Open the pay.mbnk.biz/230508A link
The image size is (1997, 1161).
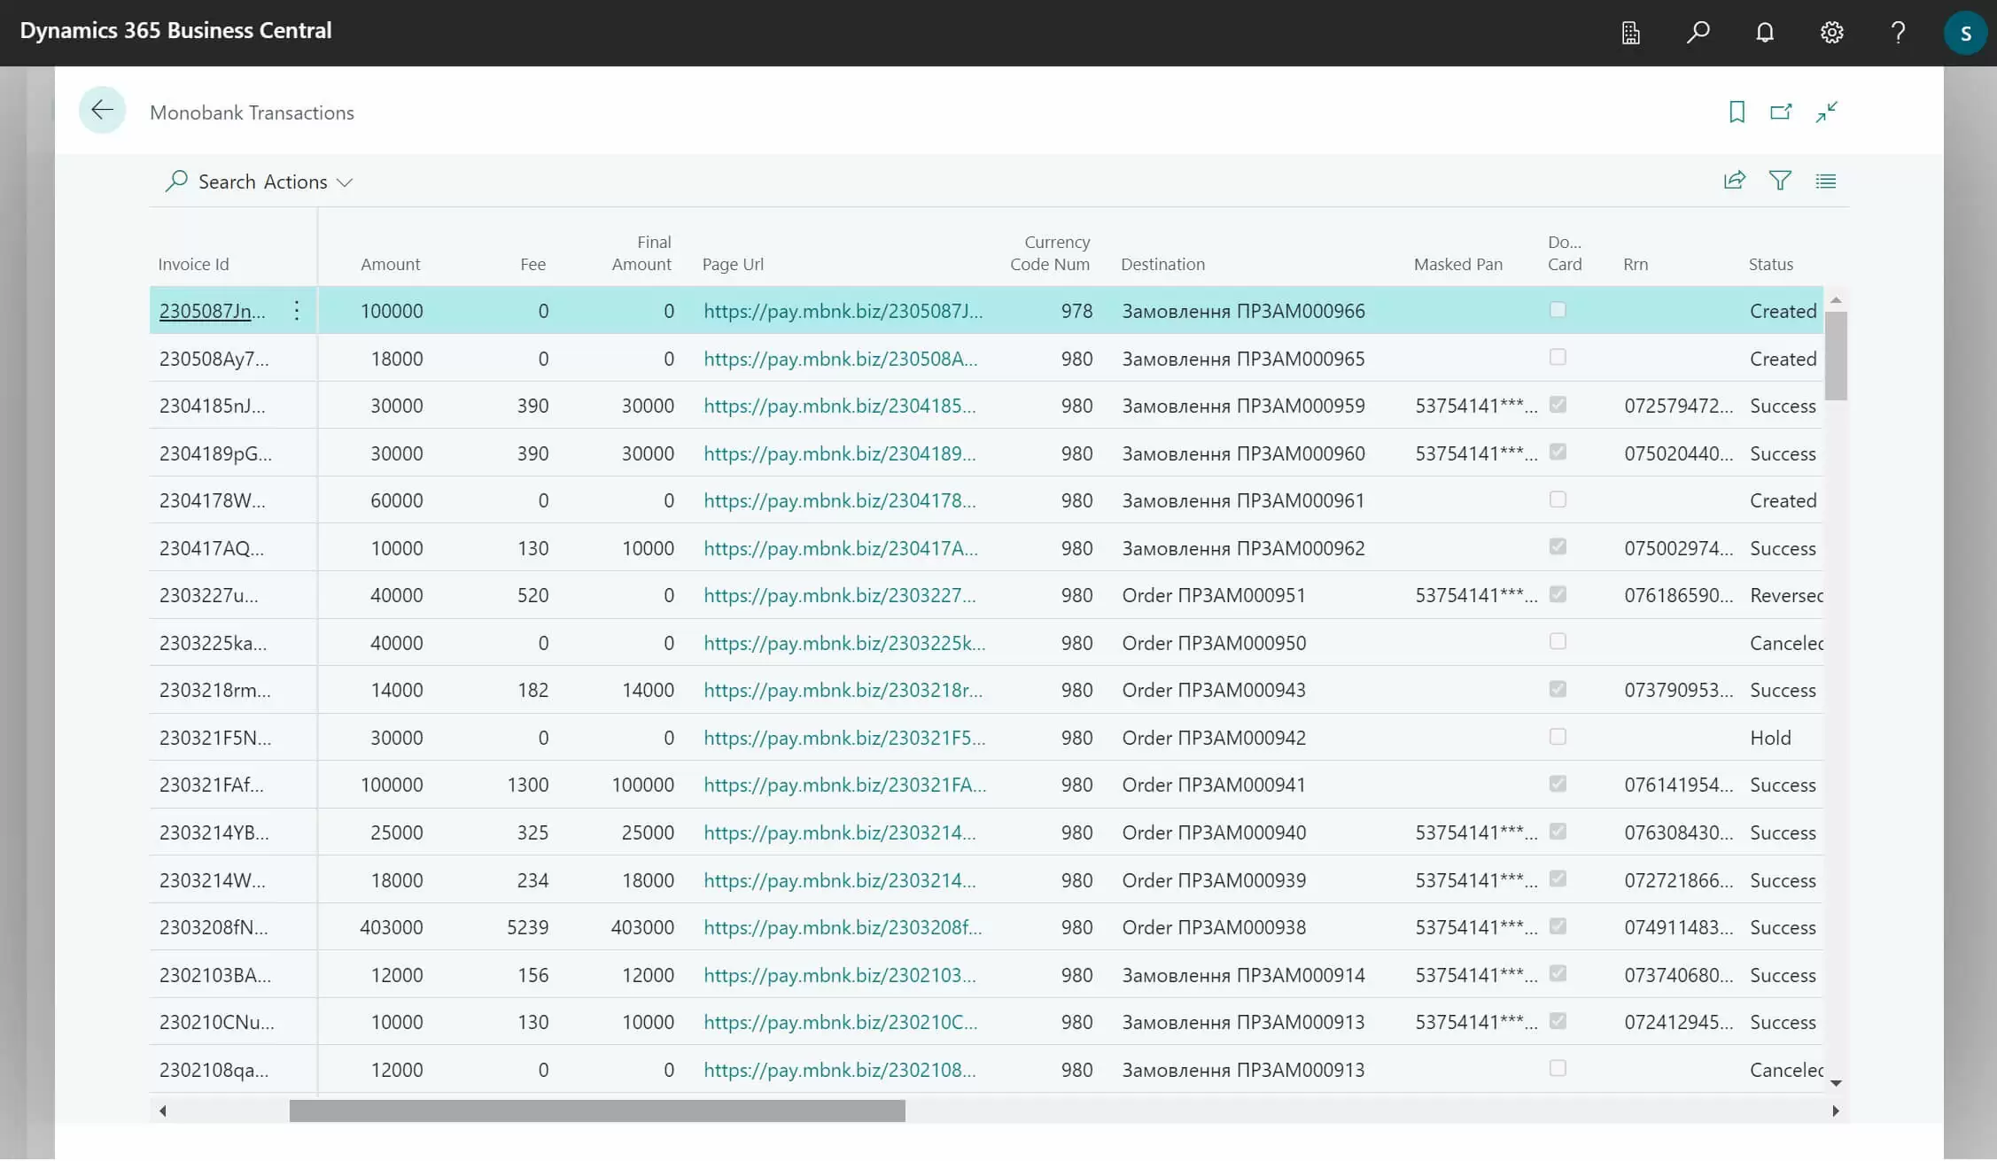840,359
